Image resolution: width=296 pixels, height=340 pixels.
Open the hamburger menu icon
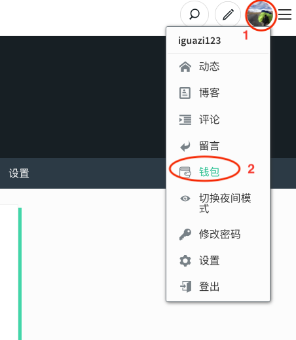(x=285, y=14)
